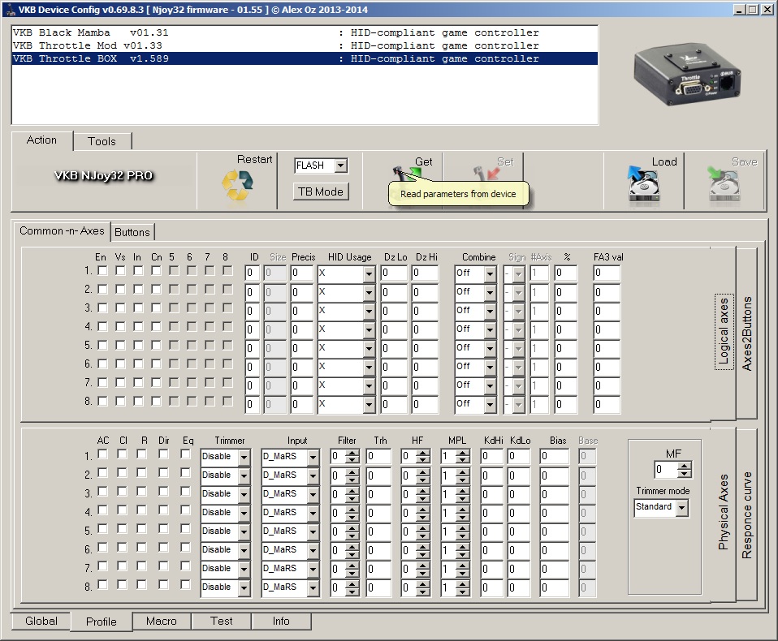Click the Restart recycle arrows icon

click(x=237, y=186)
